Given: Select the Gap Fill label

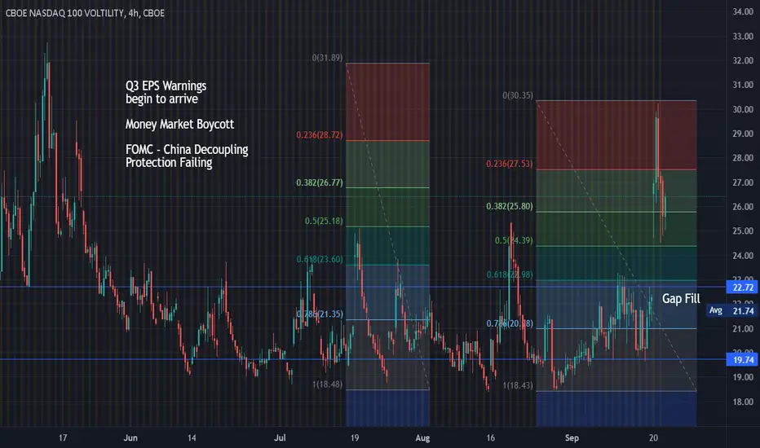Looking at the screenshot, I should click(681, 299).
